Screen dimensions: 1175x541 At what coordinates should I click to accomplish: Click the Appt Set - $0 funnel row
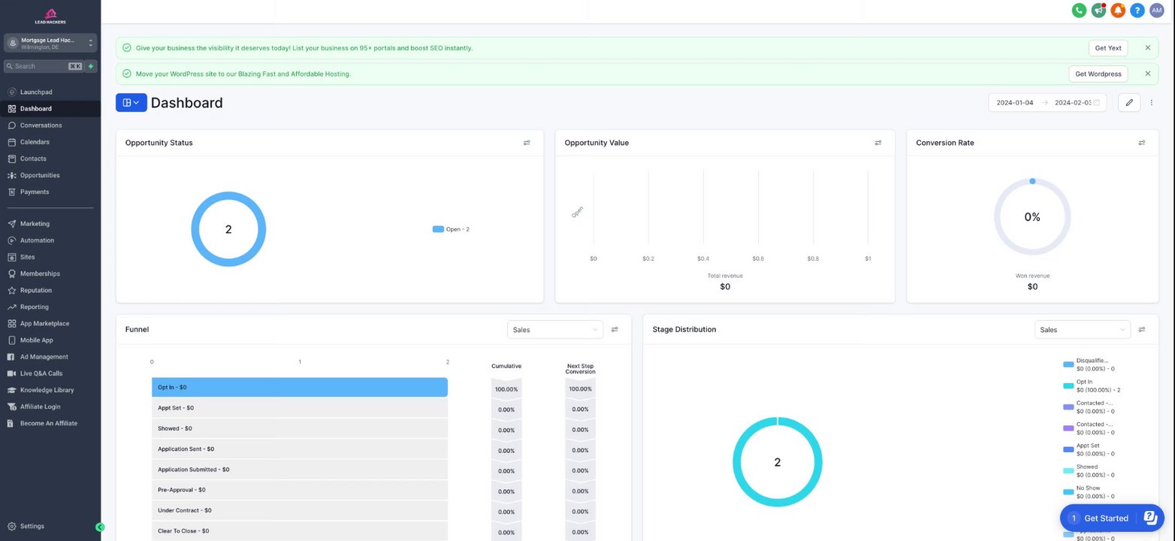300,408
